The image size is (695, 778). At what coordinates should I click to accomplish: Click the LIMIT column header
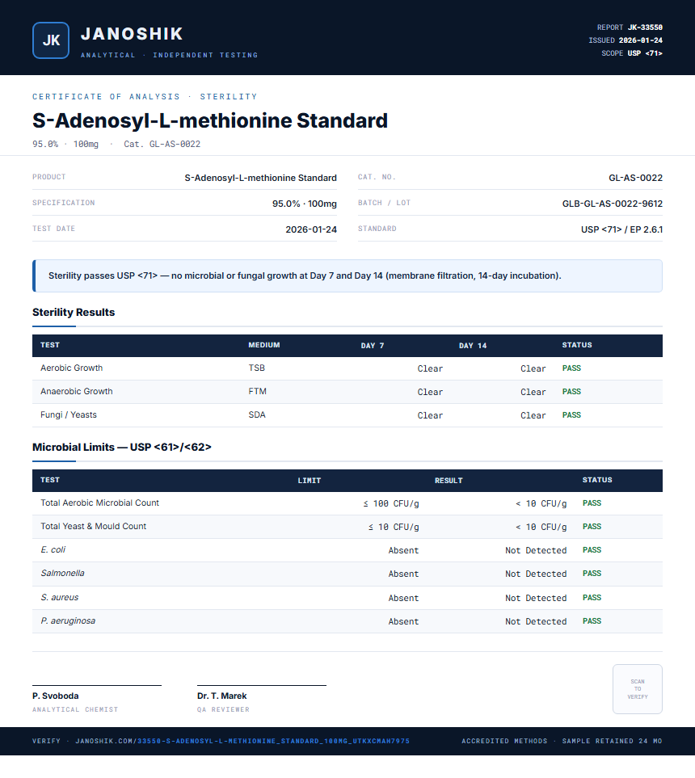click(x=310, y=481)
